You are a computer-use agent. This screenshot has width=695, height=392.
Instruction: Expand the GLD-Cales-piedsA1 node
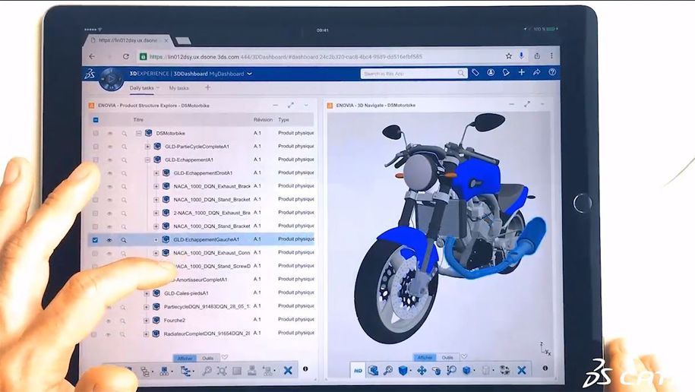point(147,293)
